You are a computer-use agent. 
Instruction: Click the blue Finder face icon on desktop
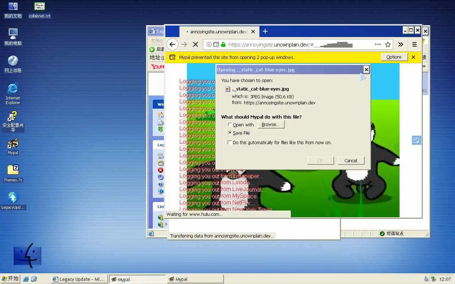pyautogui.click(x=27, y=256)
